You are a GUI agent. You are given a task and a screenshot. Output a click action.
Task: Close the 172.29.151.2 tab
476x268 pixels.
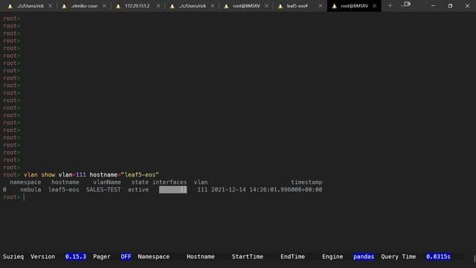tap(158, 6)
